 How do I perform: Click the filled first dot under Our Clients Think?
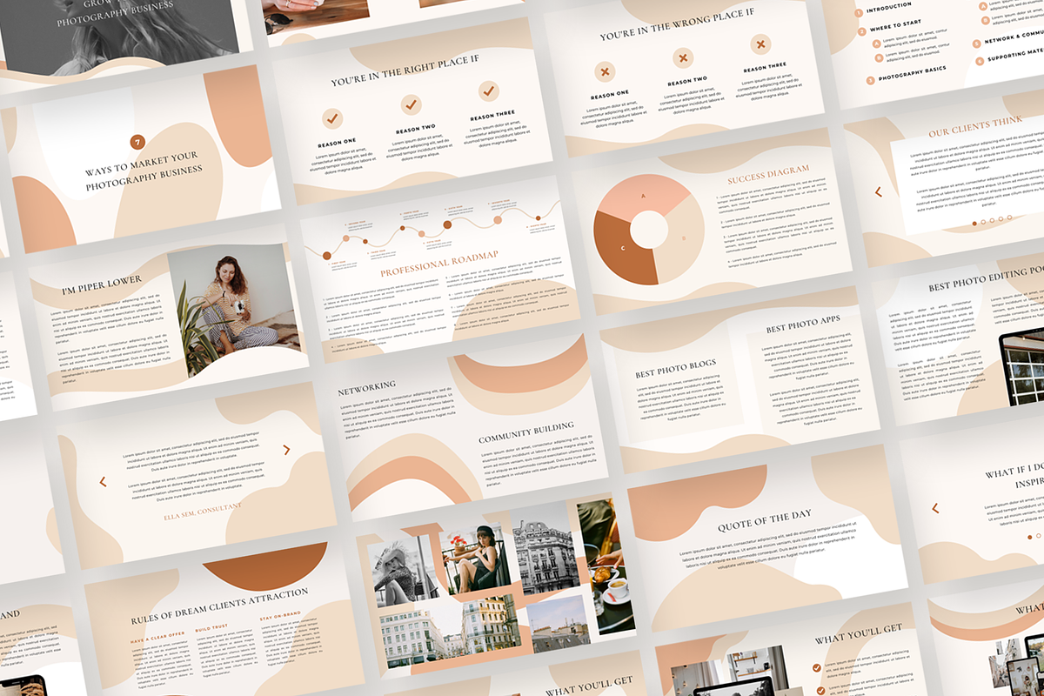tap(974, 224)
